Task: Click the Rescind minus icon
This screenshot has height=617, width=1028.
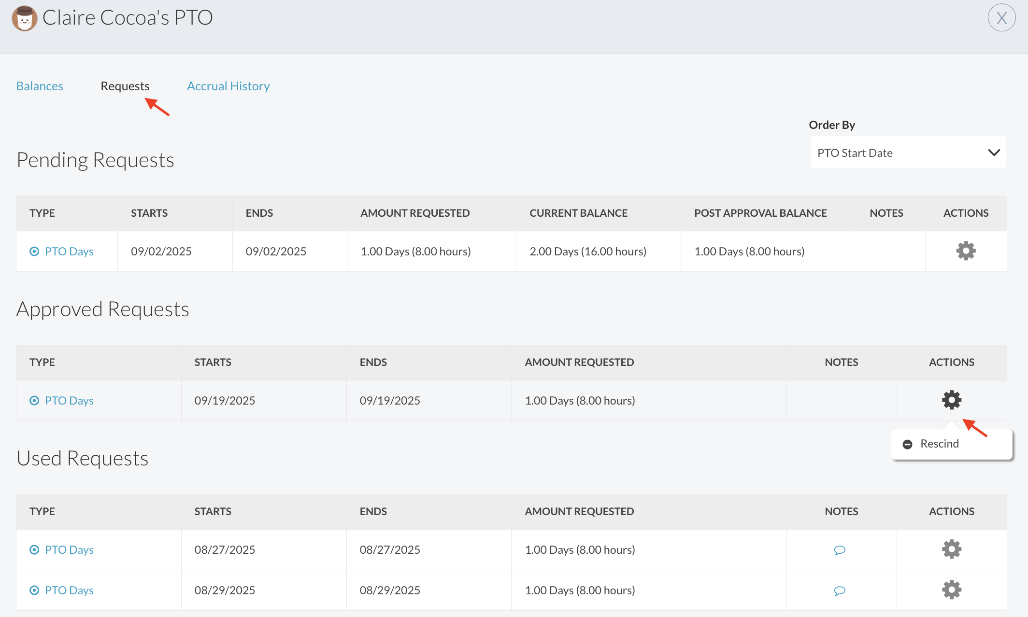Action: pos(907,444)
